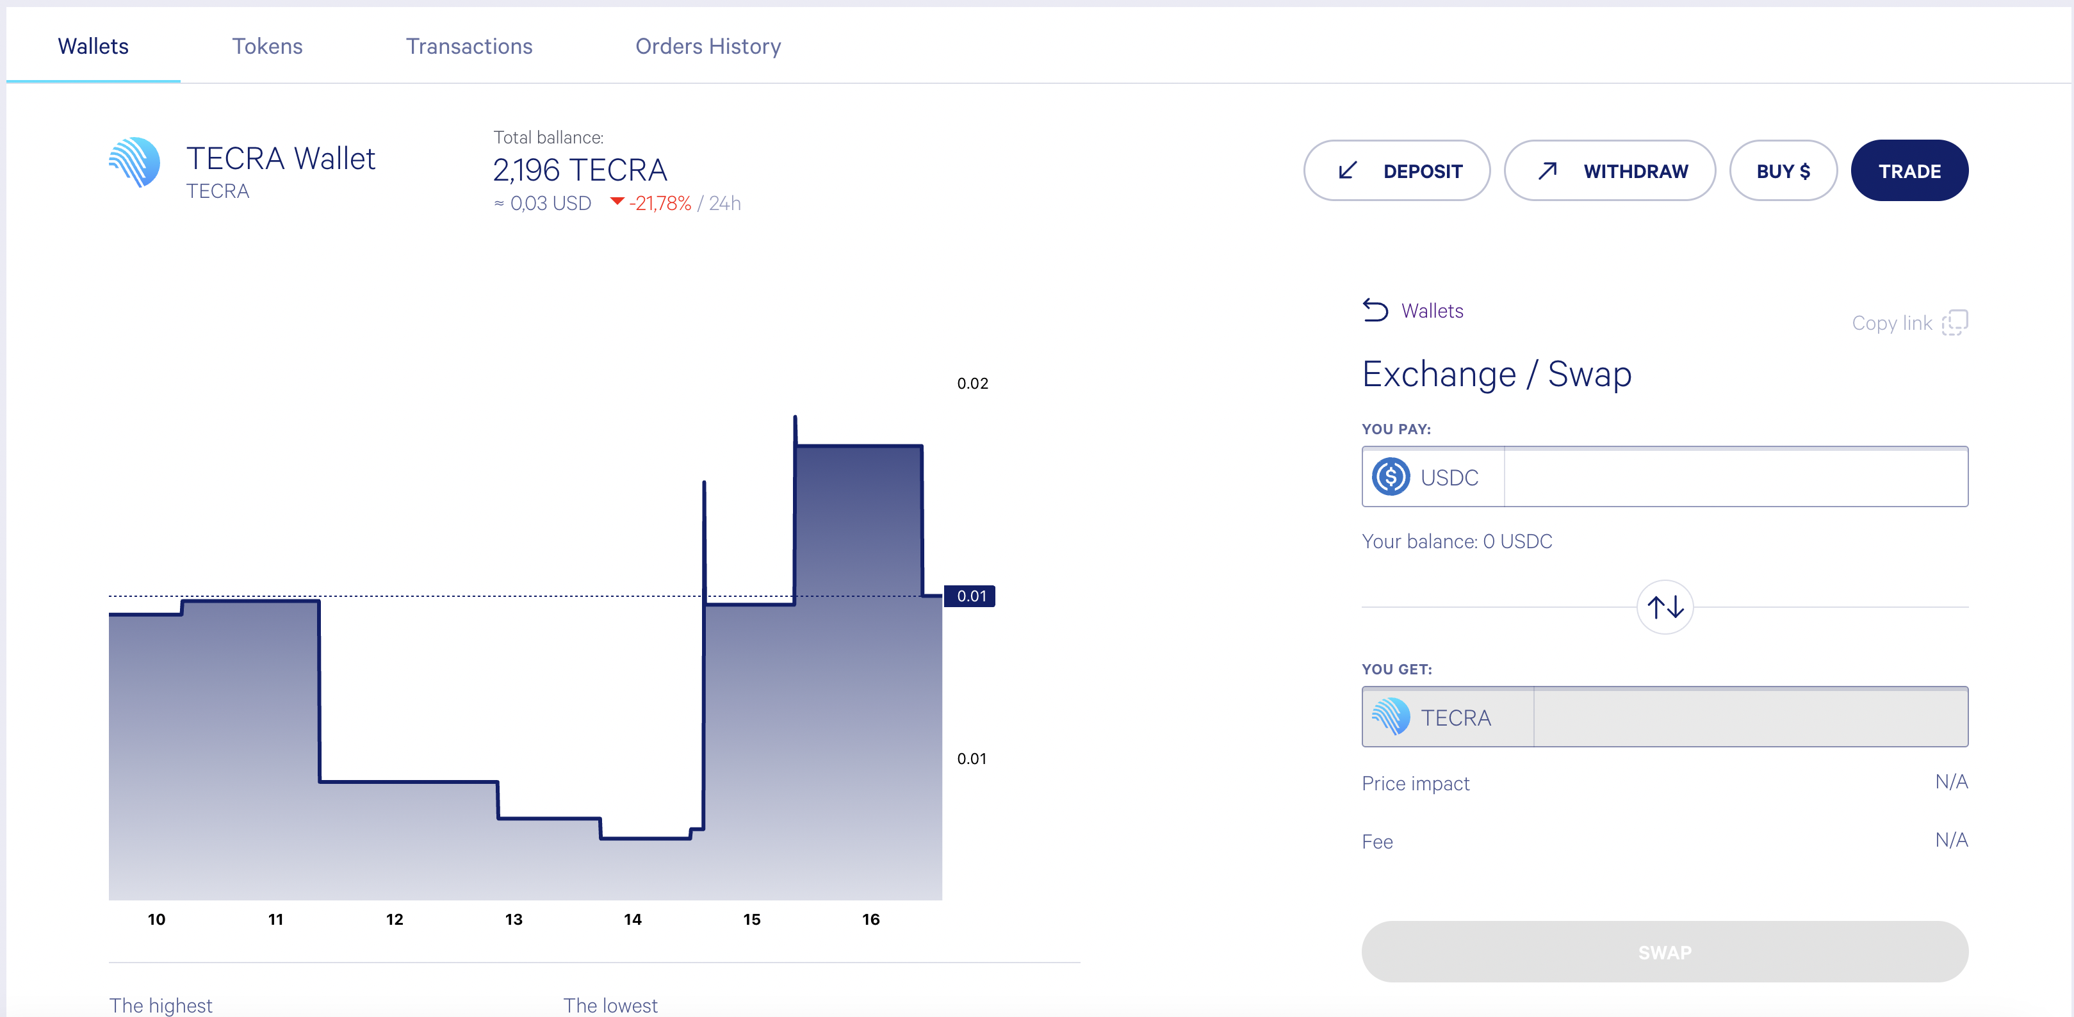This screenshot has height=1017, width=2074.
Task: Open the Wallets tab
Action: [94, 47]
